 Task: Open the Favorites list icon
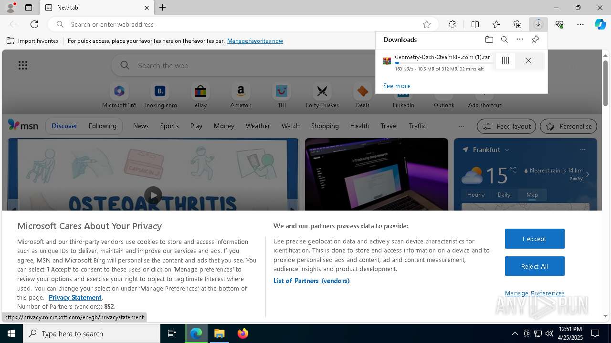click(x=496, y=24)
